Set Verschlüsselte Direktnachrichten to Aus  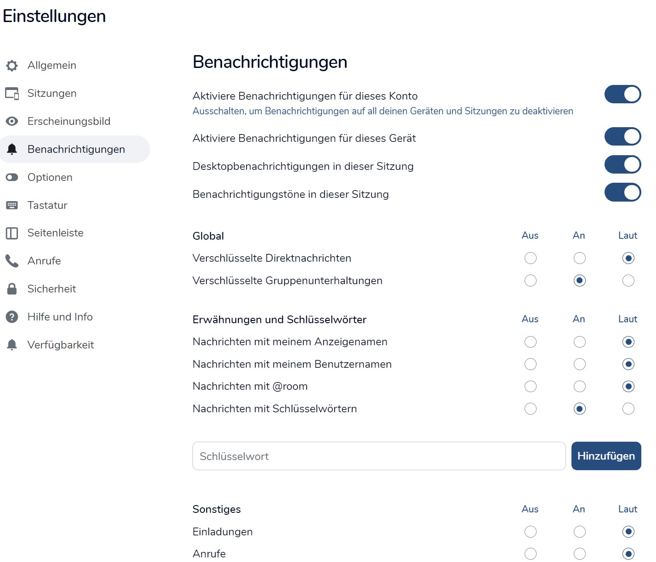point(531,258)
